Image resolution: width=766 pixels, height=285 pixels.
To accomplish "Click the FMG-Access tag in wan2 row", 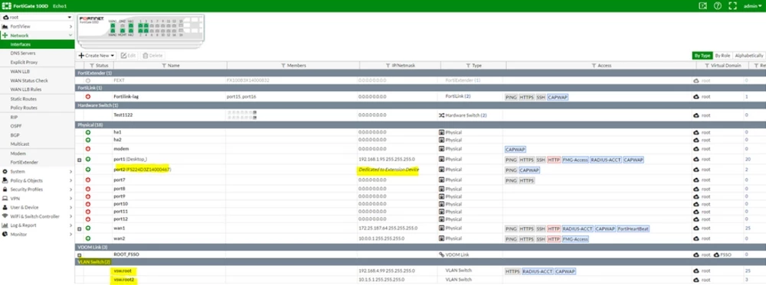I will click(x=575, y=238).
